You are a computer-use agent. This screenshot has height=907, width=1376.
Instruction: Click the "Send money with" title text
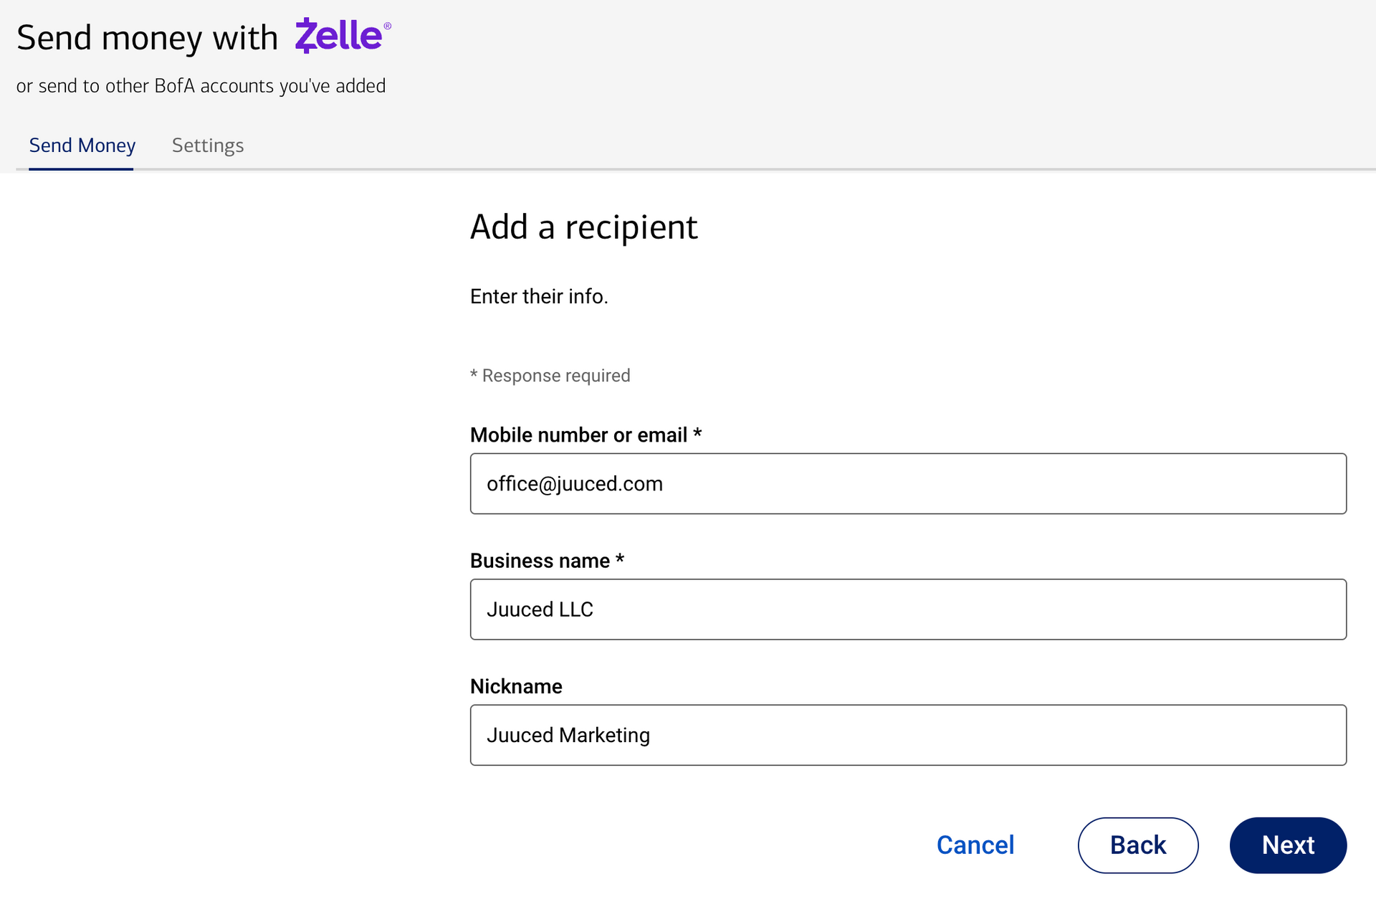pos(147,38)
